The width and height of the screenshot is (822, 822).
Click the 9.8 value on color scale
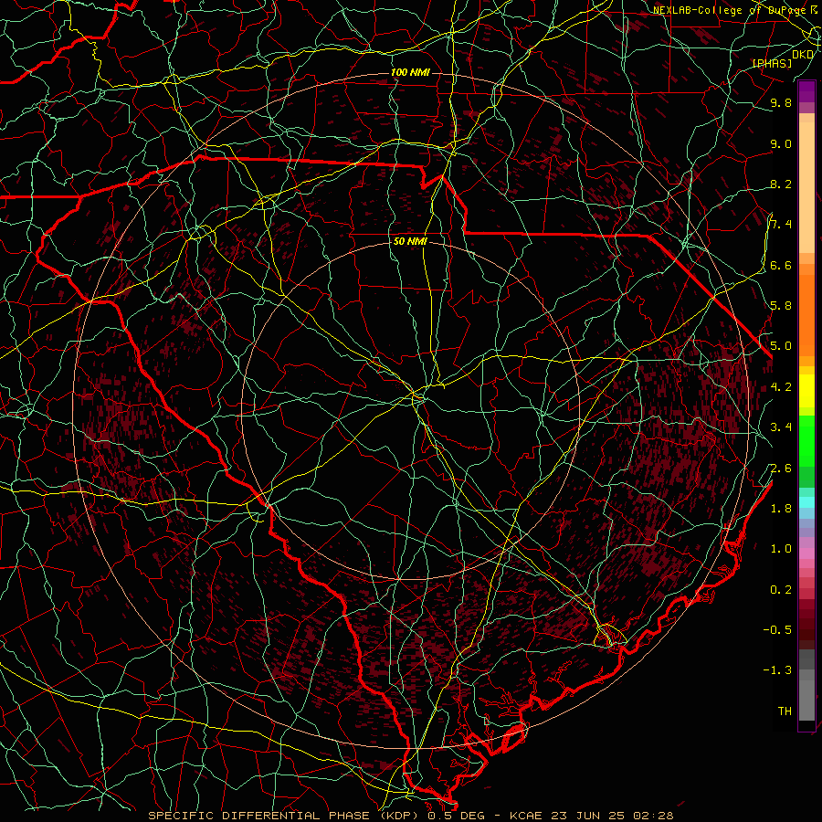pos(781,102)
